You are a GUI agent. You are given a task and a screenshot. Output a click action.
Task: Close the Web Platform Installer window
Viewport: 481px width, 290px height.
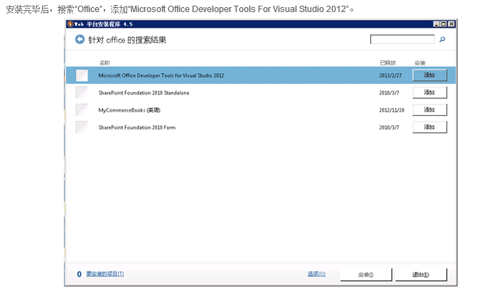click(x=451, y=24)
